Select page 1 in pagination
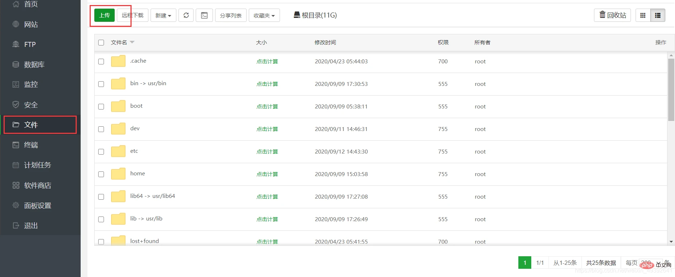This screenshot has height=277, width=675. (x=525, y=263)
